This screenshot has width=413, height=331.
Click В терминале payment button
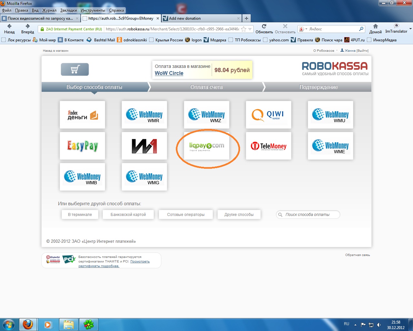tap(80, 215)
